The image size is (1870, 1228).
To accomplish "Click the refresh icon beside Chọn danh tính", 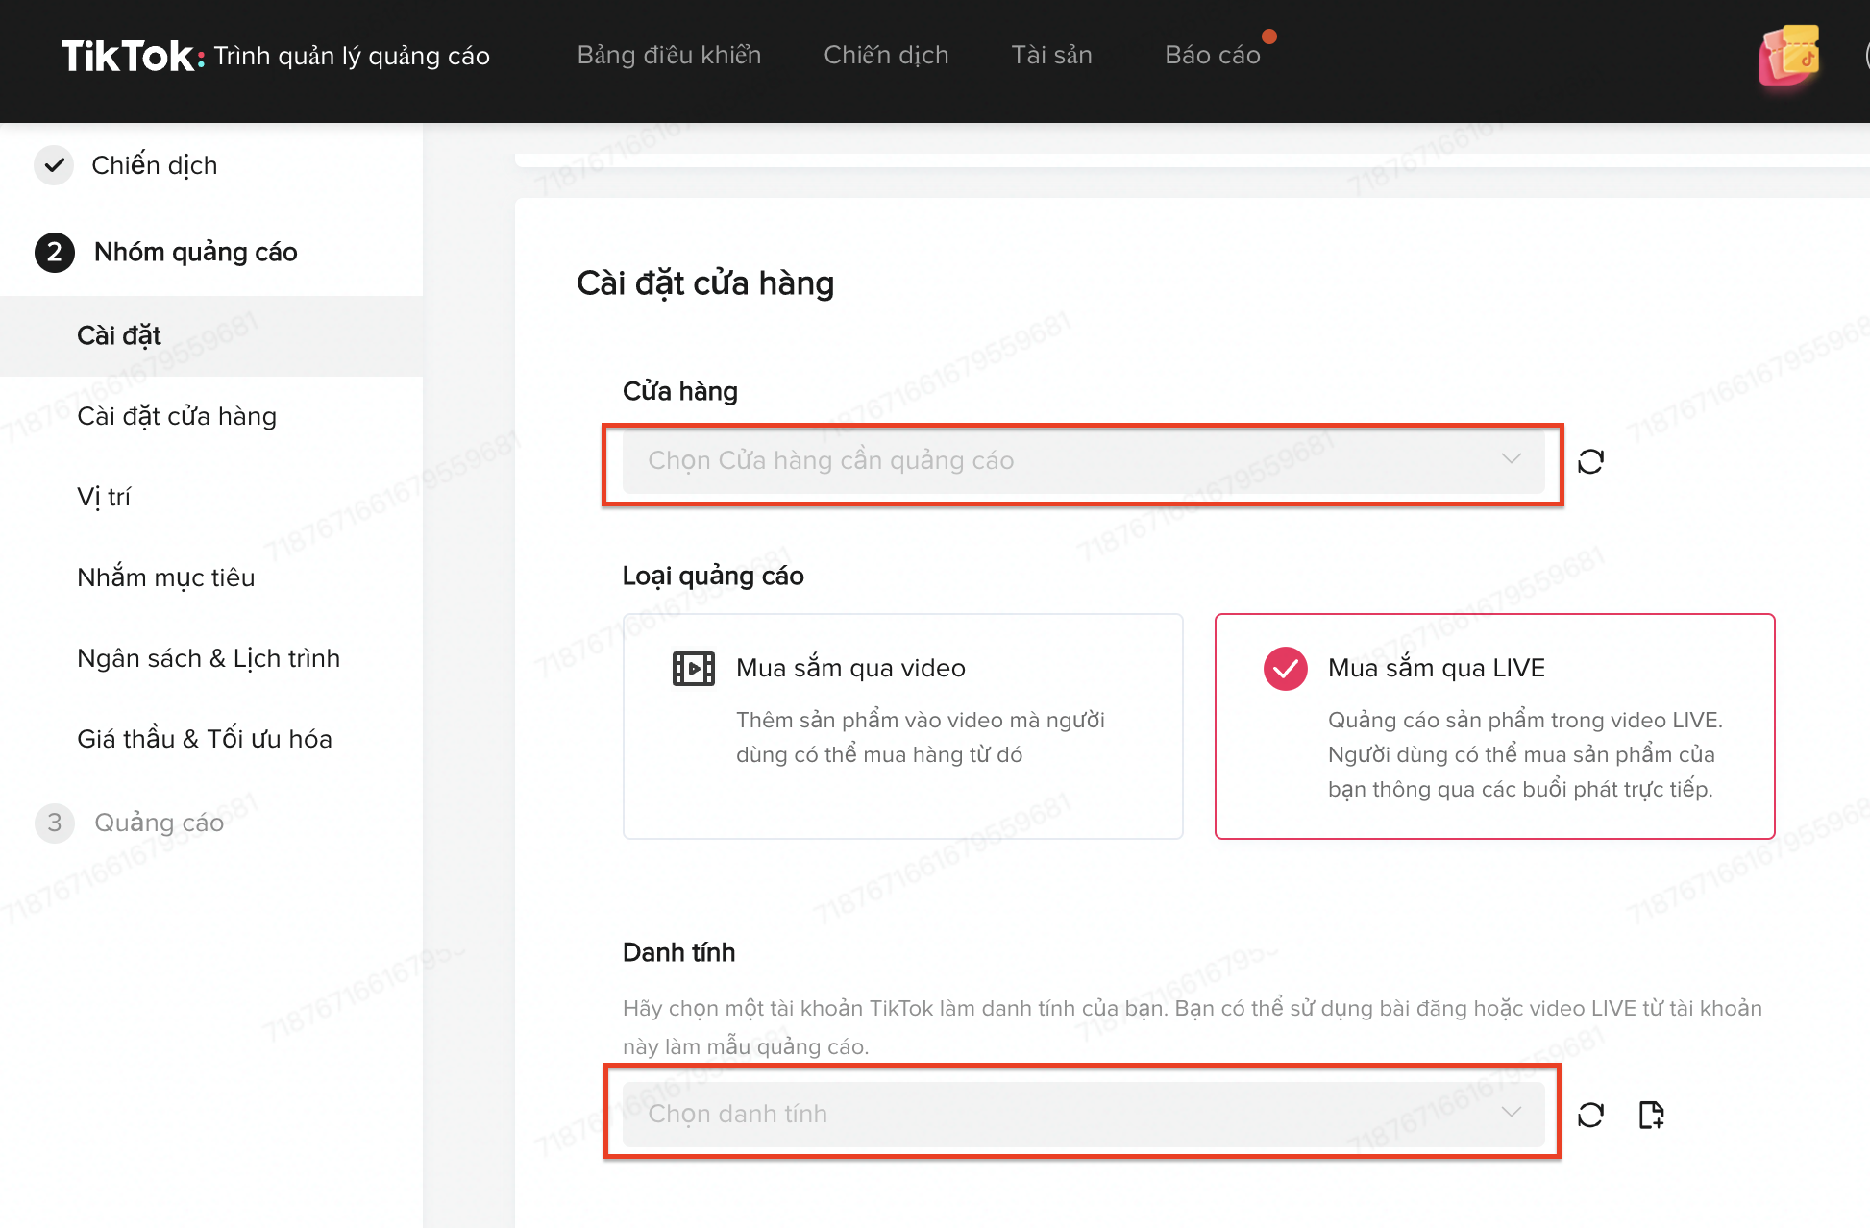I will (x=1590, y=1115).
